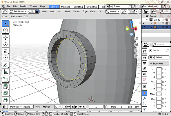This screenshot has height=116, width=171.
Task: Toggle the camera view icon
Action: click(137, 50)
